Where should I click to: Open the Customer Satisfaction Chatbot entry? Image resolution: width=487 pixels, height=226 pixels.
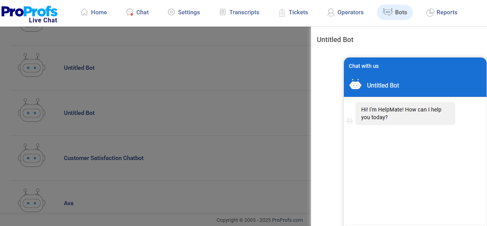point(103,158)
